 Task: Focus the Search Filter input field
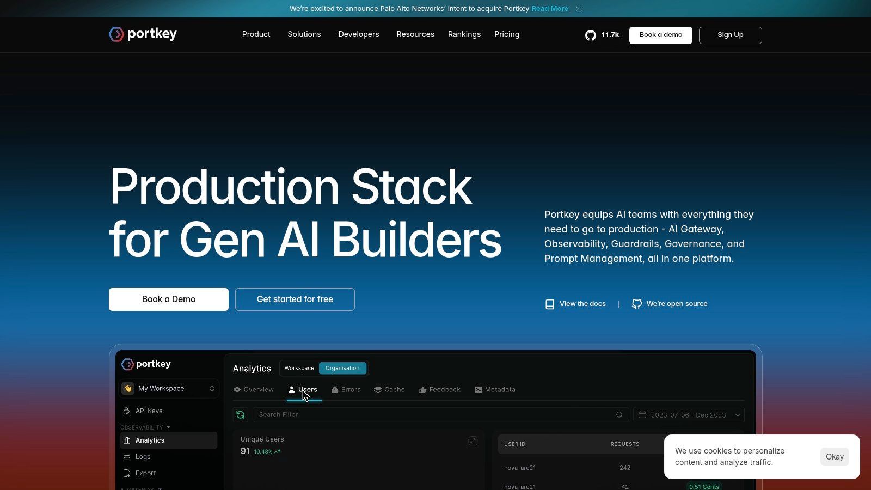[x=440, y=415]
